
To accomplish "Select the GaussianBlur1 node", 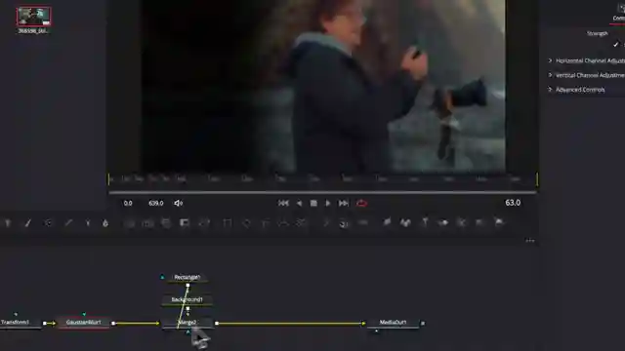I will (84, 323).
